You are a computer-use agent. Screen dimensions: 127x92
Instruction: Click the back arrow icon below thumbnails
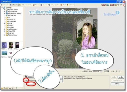pos(10,88)
